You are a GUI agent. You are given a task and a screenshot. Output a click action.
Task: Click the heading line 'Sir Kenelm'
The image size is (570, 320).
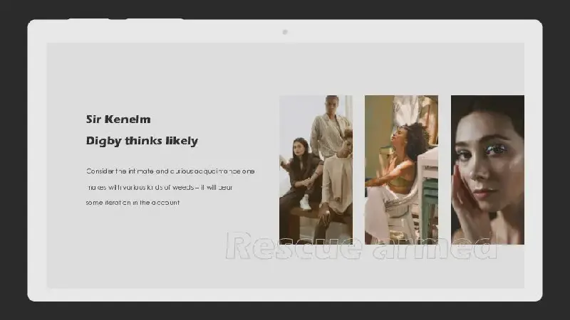(118, 119)
